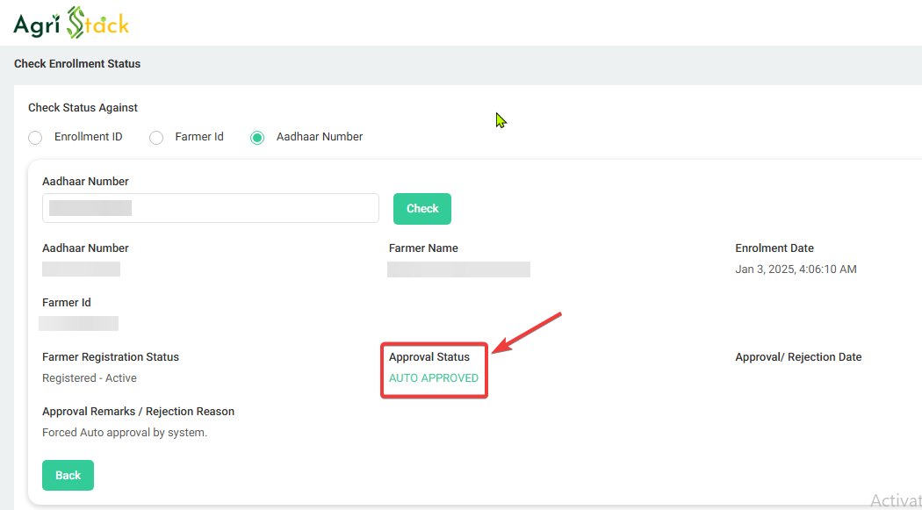Click the Back button
Image resolution: width=922 pixels, height=510 pixels.
68,475
